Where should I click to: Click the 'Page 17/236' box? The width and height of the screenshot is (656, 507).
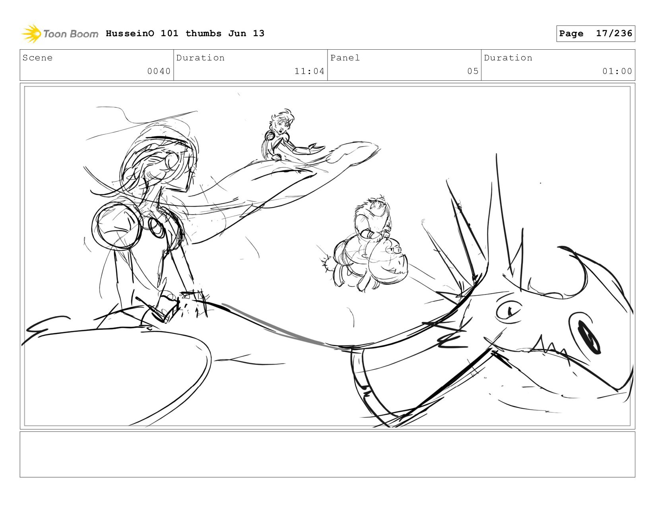coord(596,33)
